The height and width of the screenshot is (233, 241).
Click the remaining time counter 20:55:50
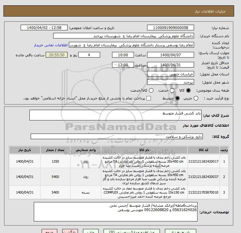[x=57, y=55]
